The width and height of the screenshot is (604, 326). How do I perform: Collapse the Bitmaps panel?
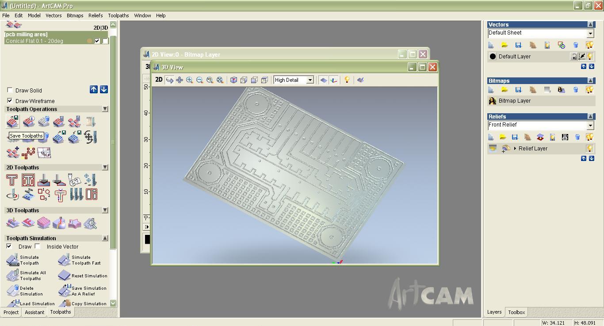pos(590,81)
